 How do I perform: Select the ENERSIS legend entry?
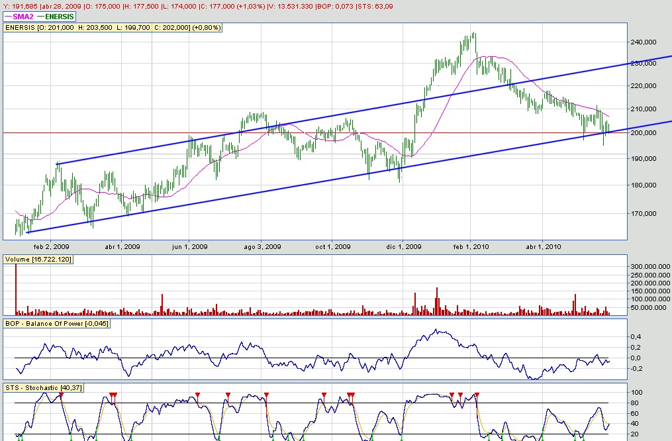[56, 17]
